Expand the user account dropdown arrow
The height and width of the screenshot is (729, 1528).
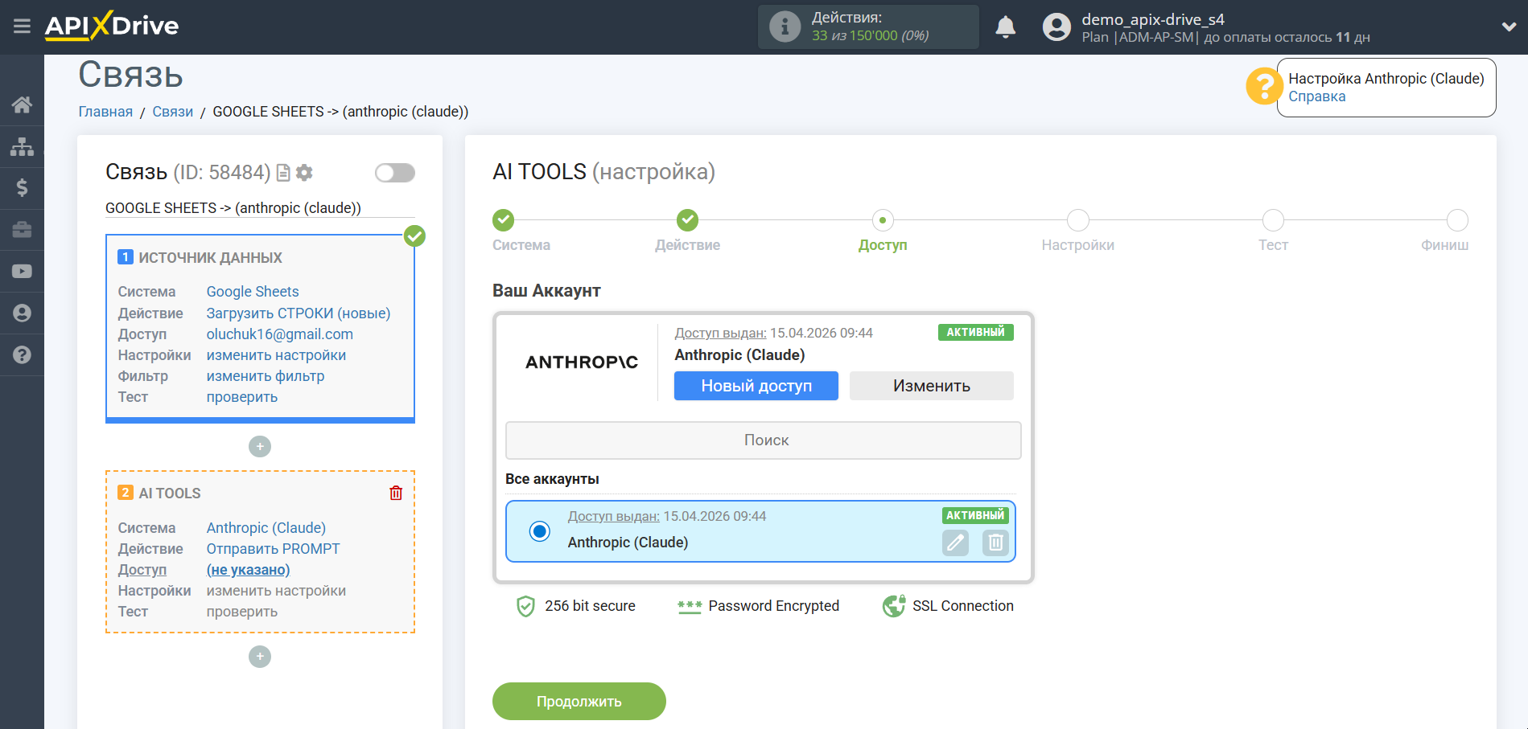[1509, 27]
